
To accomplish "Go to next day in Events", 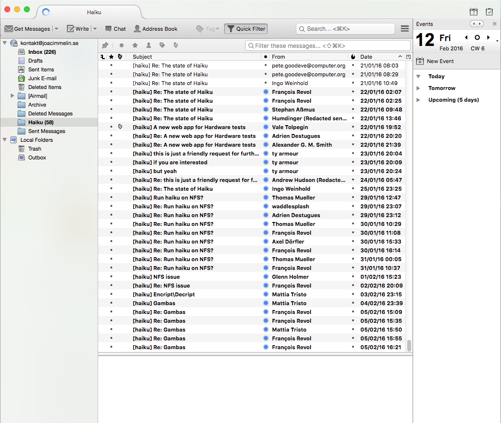I will (x=488, y=38).
